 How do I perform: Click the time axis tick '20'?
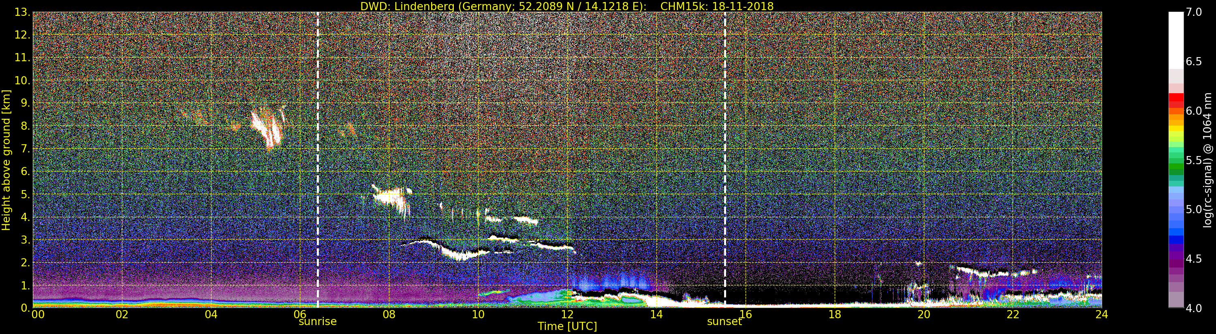pyautogui.click(x=924, y=314)
